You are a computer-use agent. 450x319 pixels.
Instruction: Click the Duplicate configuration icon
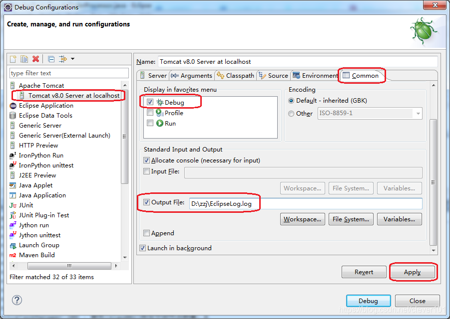click(24, 59)
